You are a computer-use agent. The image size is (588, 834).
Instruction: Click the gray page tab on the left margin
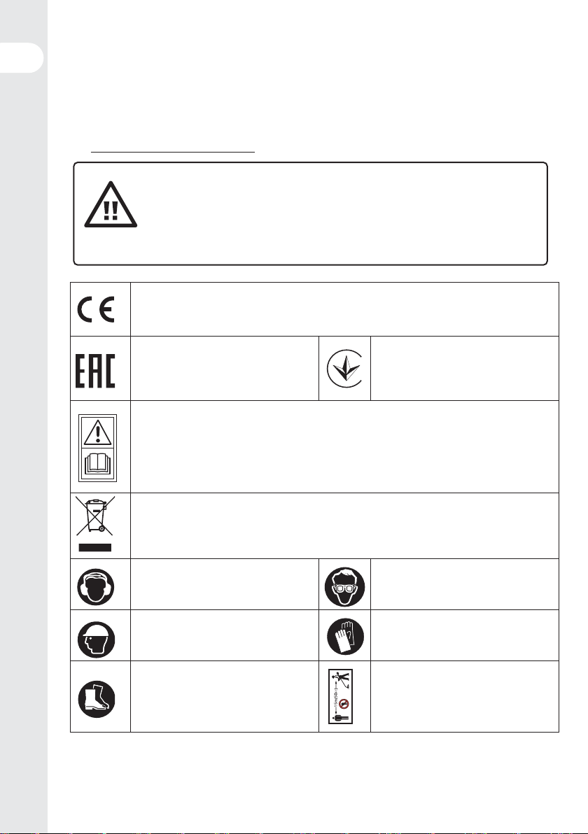[x=22, y=57]
